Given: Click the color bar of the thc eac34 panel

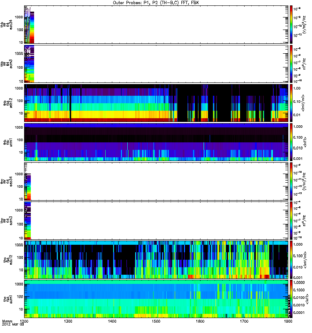Looking at the screenshot, I should click(291, 181).
